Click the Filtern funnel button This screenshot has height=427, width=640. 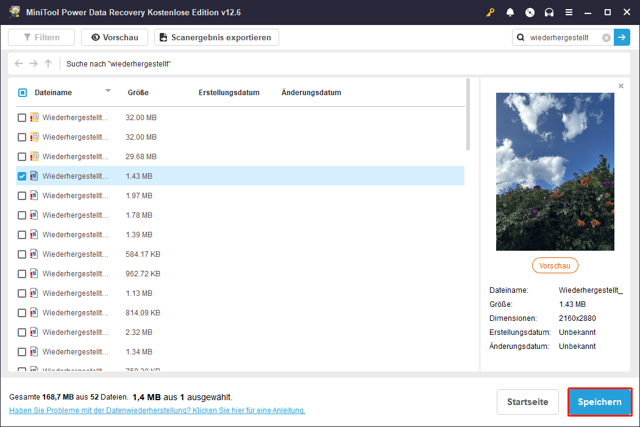click(x=41, y=37)
